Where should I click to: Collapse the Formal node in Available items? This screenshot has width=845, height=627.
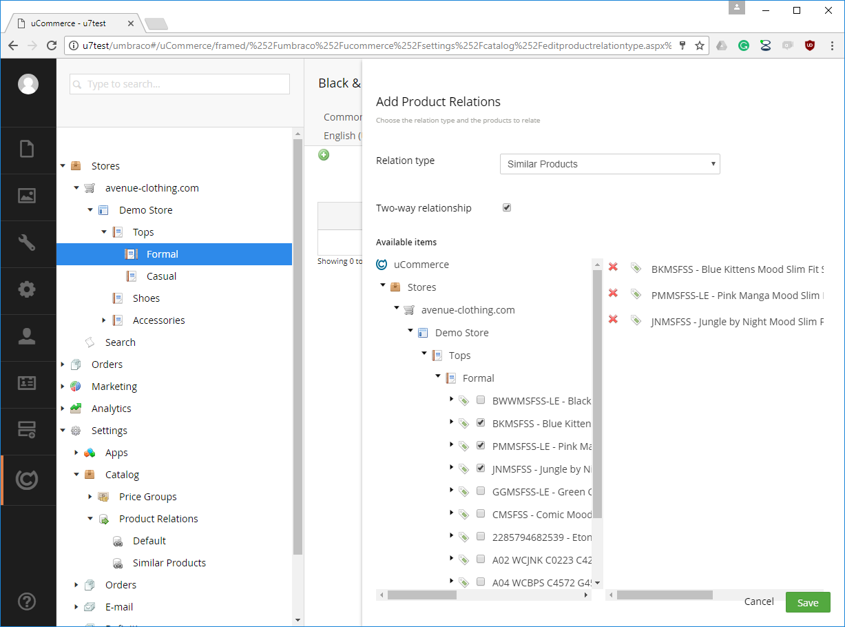coord(438,377)
